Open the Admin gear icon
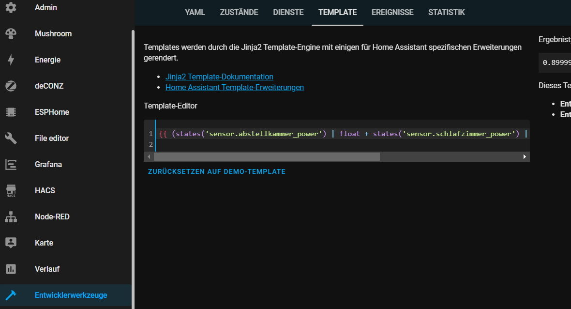571x309 pixels. pyautogui.click(x=11, y=7)
